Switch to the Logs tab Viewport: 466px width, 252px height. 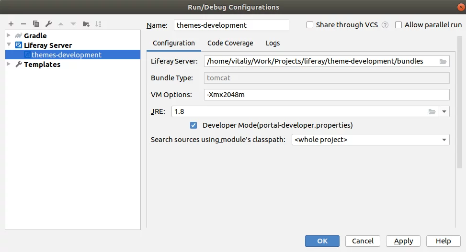tap(273, 43)
